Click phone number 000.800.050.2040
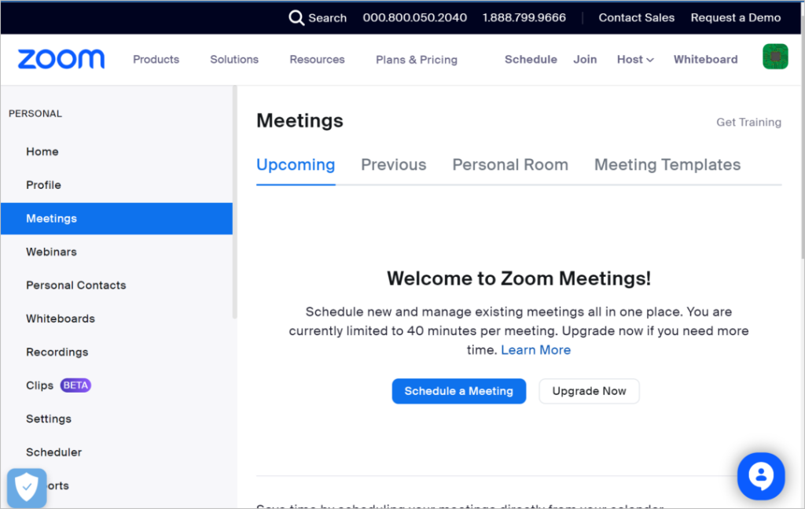 [415, 17]
